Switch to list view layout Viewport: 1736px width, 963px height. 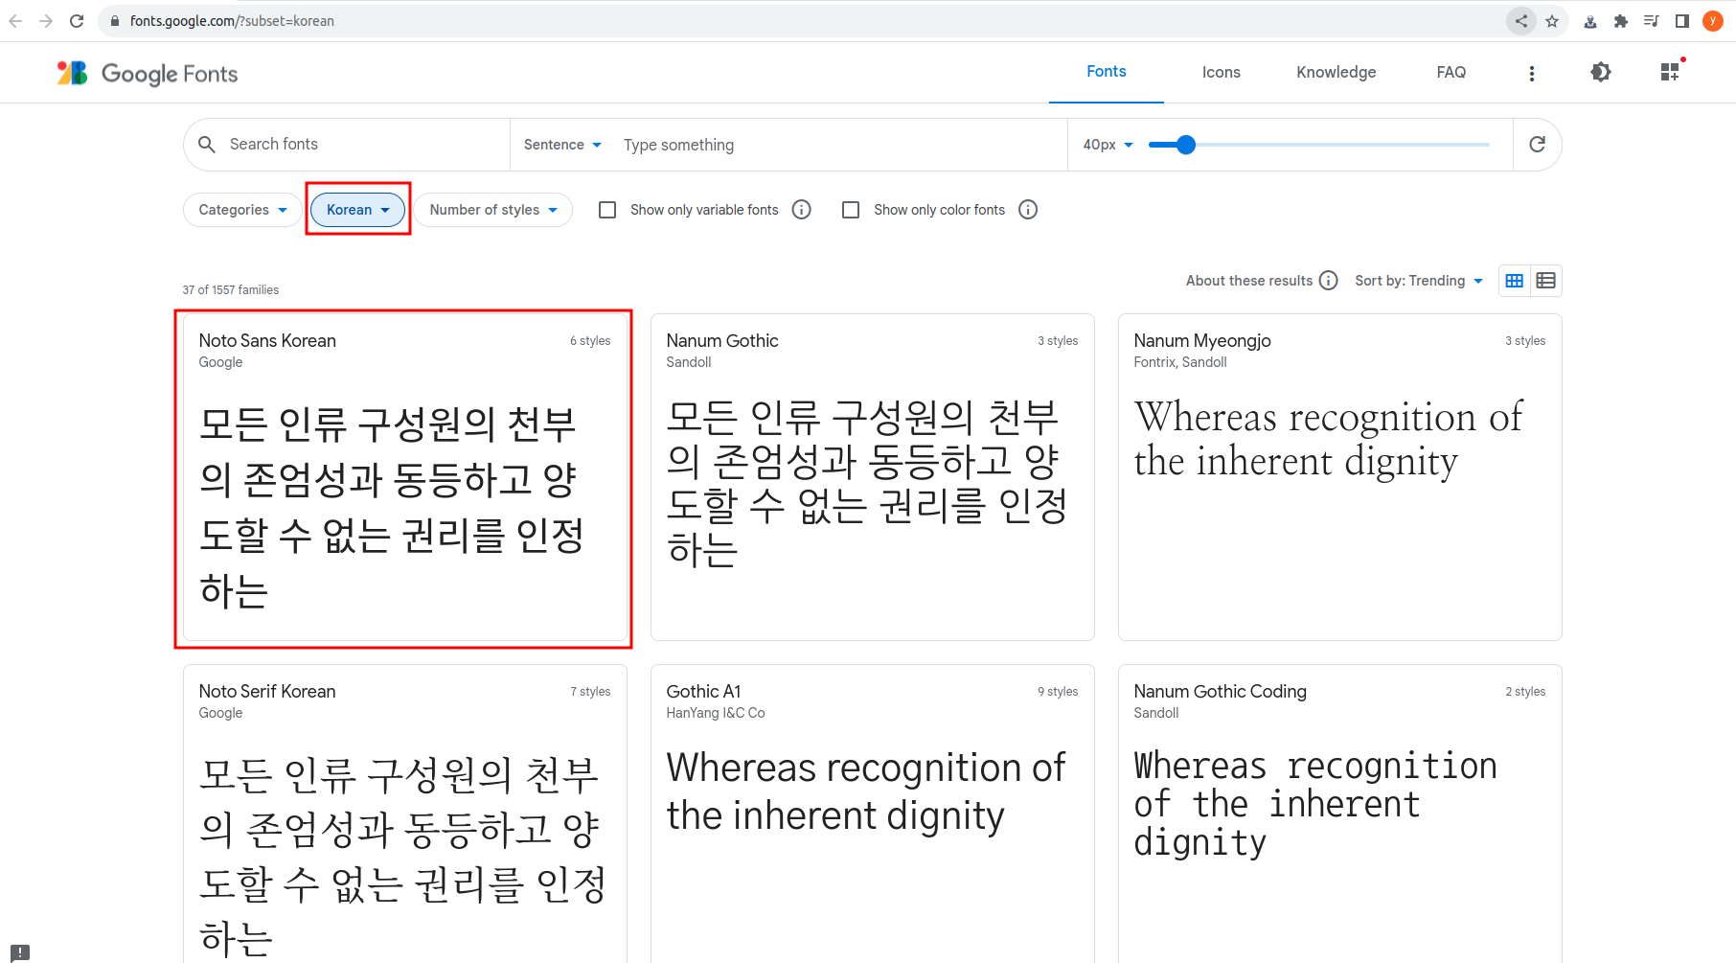tap(1545, 281)
